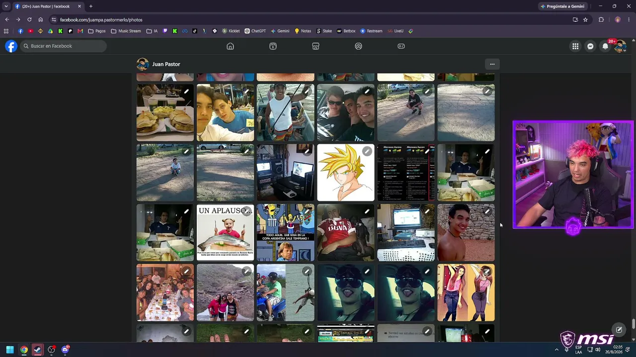
Task: Show hidden system tray icons
Action: [556, 350]
